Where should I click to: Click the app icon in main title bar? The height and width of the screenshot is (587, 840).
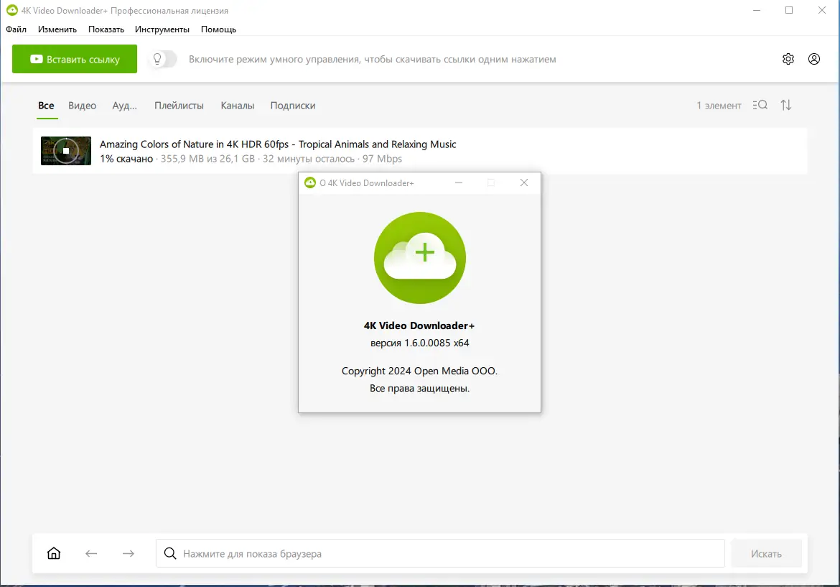point(11,10)
